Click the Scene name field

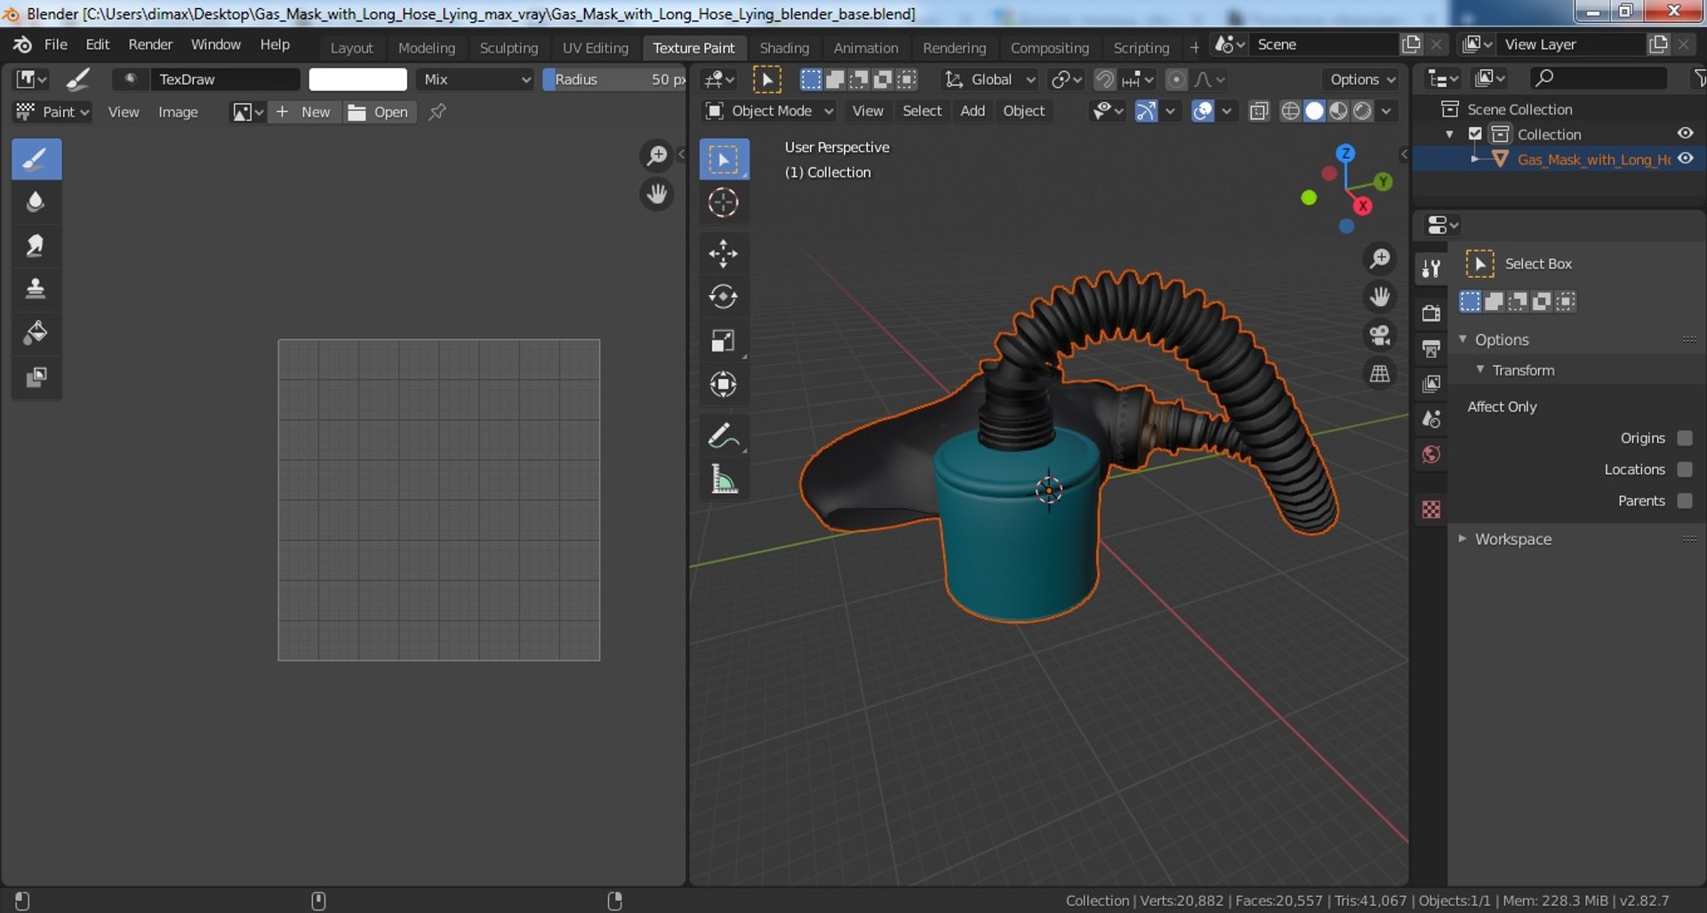pos(1322,44)
